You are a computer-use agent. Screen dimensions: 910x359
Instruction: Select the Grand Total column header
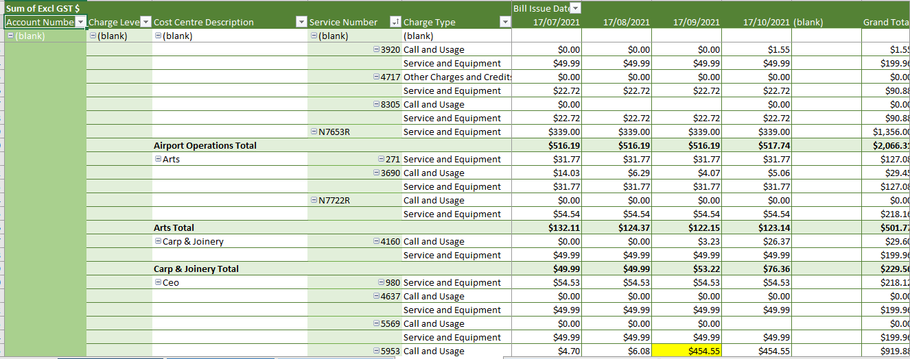[x=886, y=22]
